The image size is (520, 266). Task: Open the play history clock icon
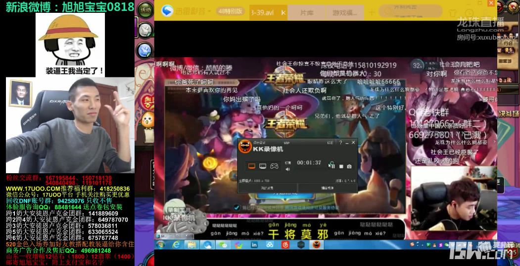click(469, 13)
